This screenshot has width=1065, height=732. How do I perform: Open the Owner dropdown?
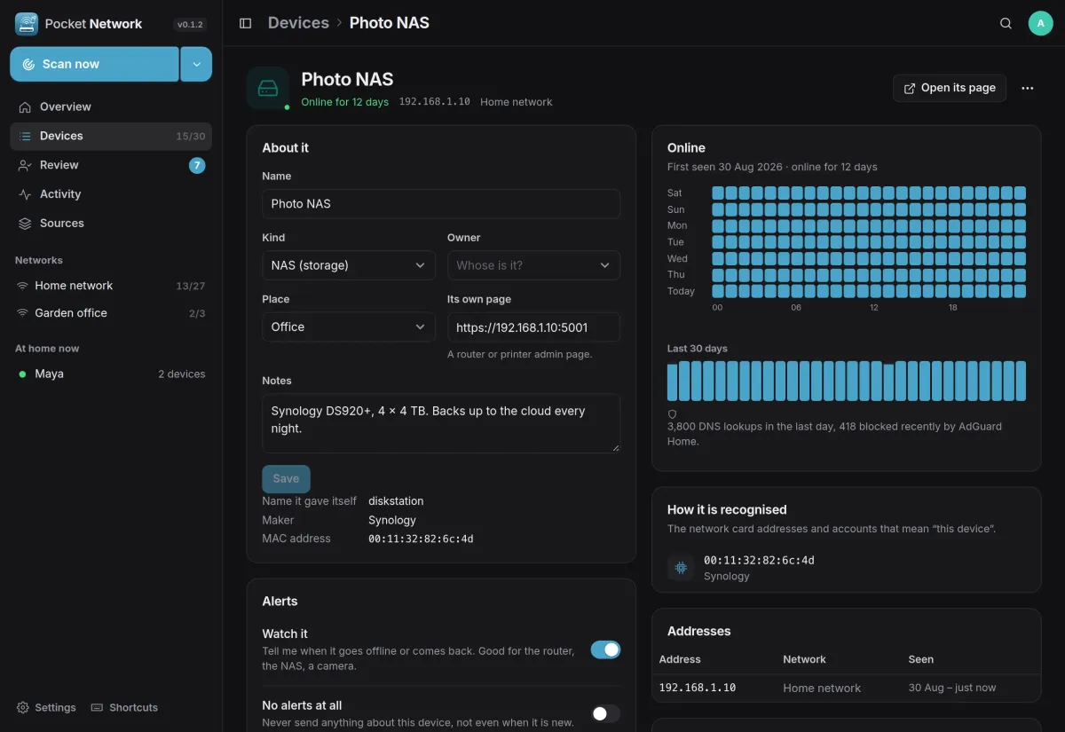click(x=533, y=265)
